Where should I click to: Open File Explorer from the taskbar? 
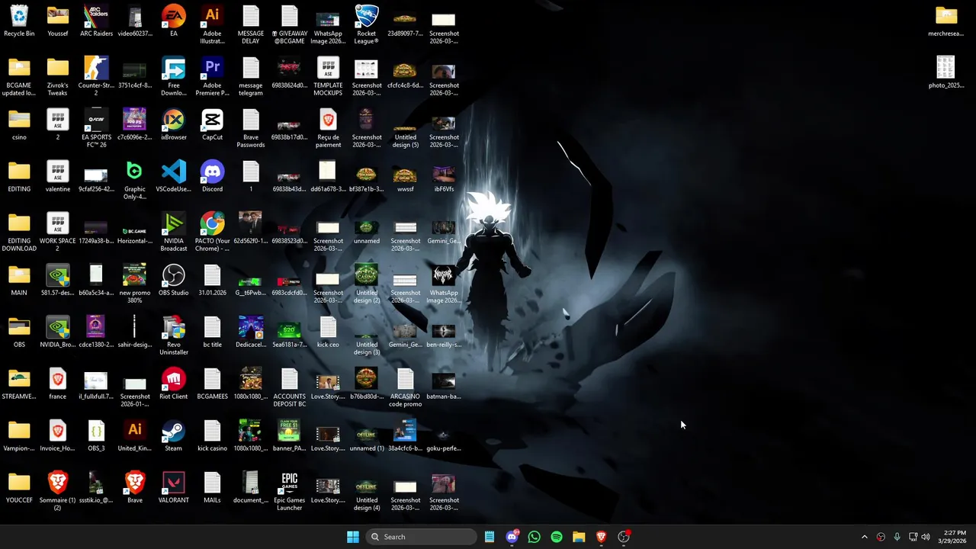coord(579,537)
